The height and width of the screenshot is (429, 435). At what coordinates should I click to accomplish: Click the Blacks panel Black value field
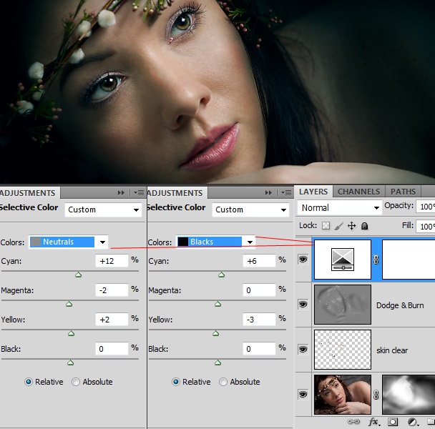pyautogui.click(x=259, y=349)
